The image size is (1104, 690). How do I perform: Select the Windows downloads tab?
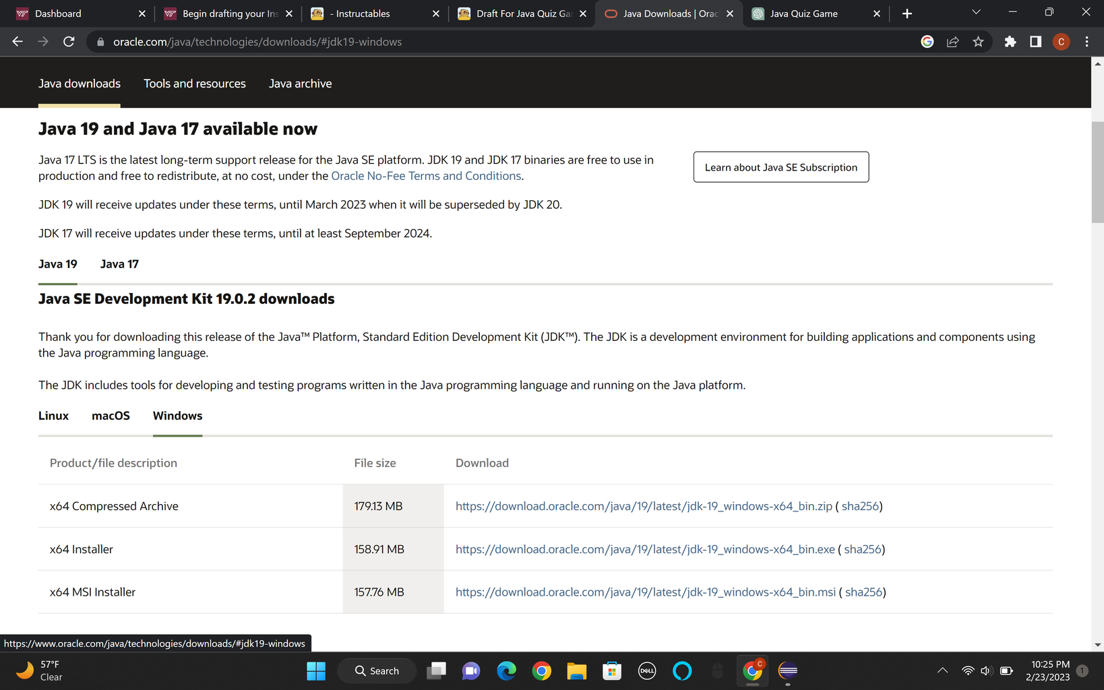[178, 416]
